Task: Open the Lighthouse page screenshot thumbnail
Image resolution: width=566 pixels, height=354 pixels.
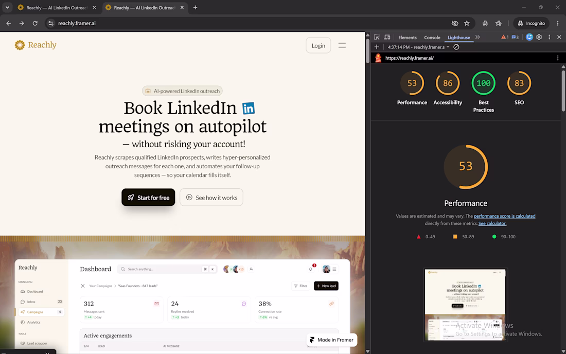Action: [x=466, y=305]
